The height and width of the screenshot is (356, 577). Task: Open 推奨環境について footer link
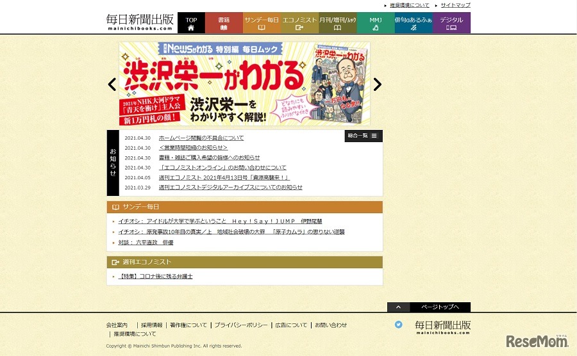tap(135, 334)
